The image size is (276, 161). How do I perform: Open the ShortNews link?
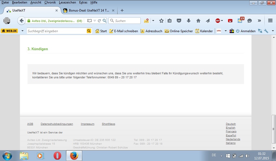click(108, 124)
